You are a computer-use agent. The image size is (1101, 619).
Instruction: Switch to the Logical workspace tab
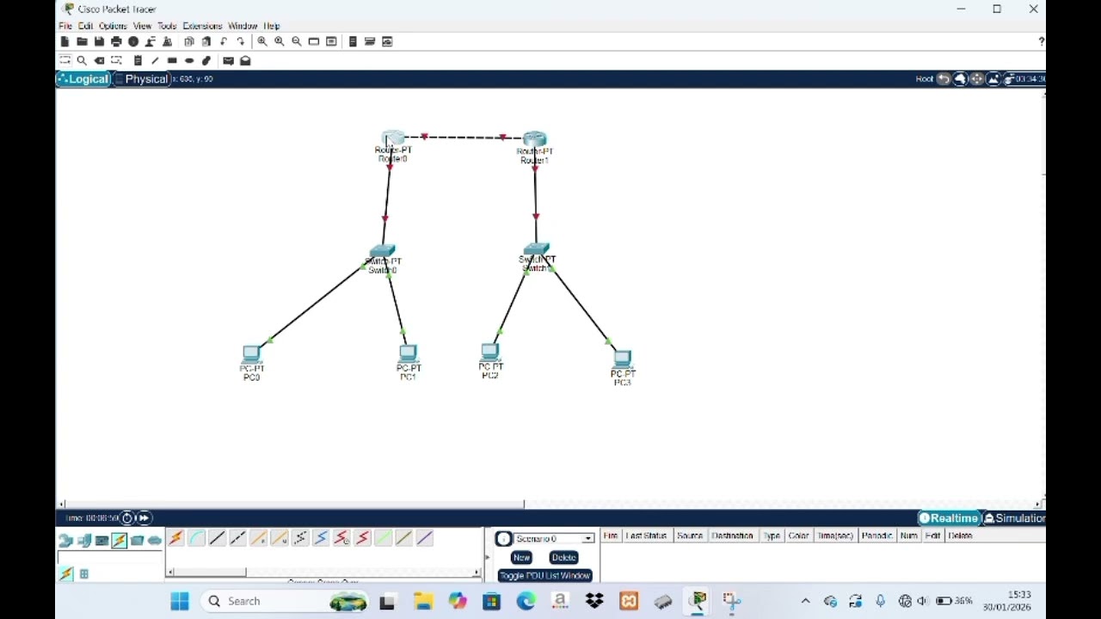point(83,79)
